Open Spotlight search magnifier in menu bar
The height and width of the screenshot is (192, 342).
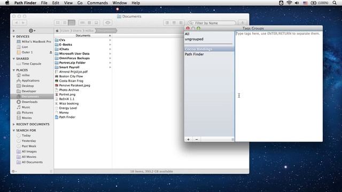pyautogui.click(x=335, y=3)
